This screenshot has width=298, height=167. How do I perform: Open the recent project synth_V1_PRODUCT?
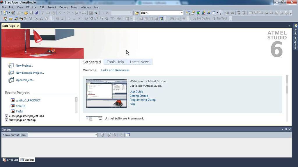28,100
